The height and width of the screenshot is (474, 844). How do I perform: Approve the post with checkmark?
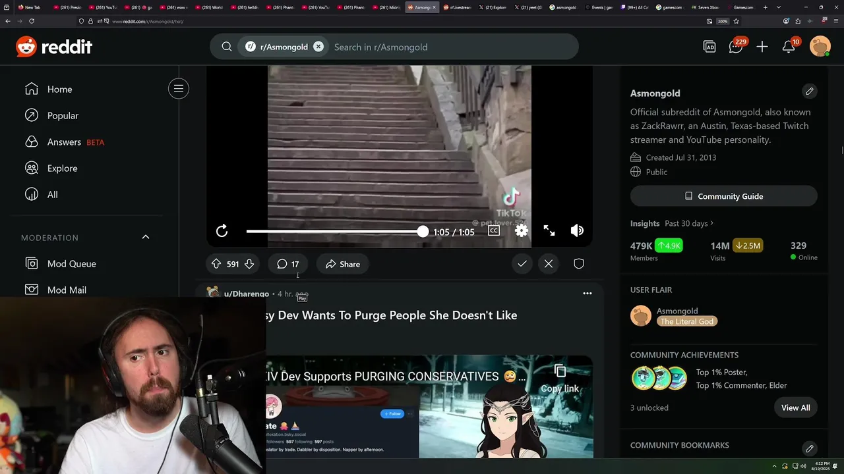(x=522, y=264)
